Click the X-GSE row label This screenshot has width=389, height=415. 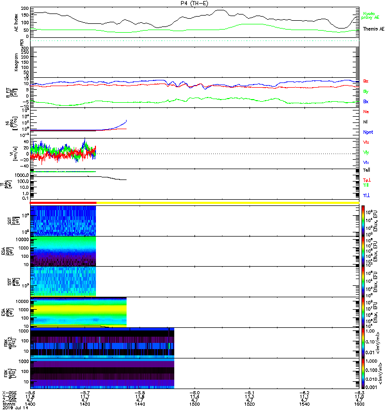(x=9, y=393)
